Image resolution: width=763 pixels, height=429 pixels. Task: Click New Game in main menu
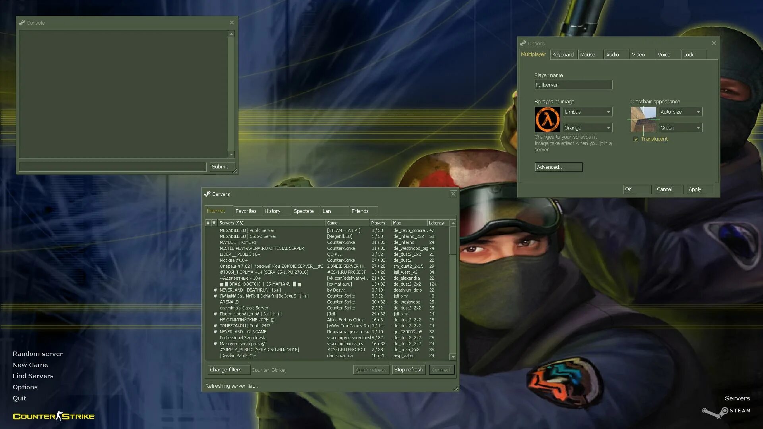(30, 365)
